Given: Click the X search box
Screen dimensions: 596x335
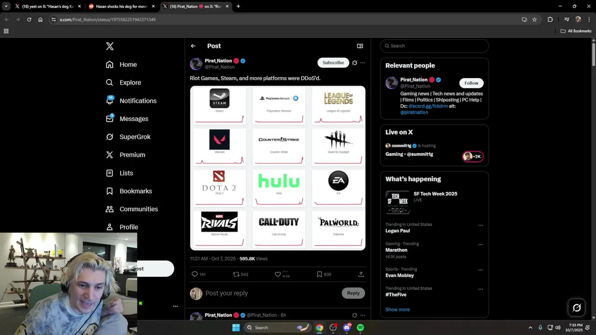Looking at the screenshot, I should [434, 46].
